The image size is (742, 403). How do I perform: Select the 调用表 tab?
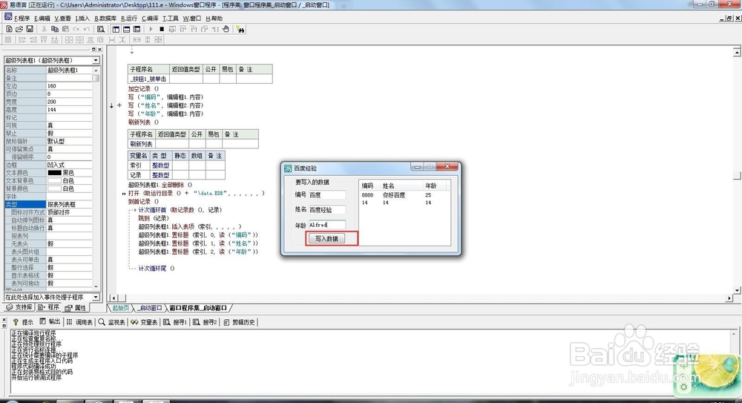(79, 322)
